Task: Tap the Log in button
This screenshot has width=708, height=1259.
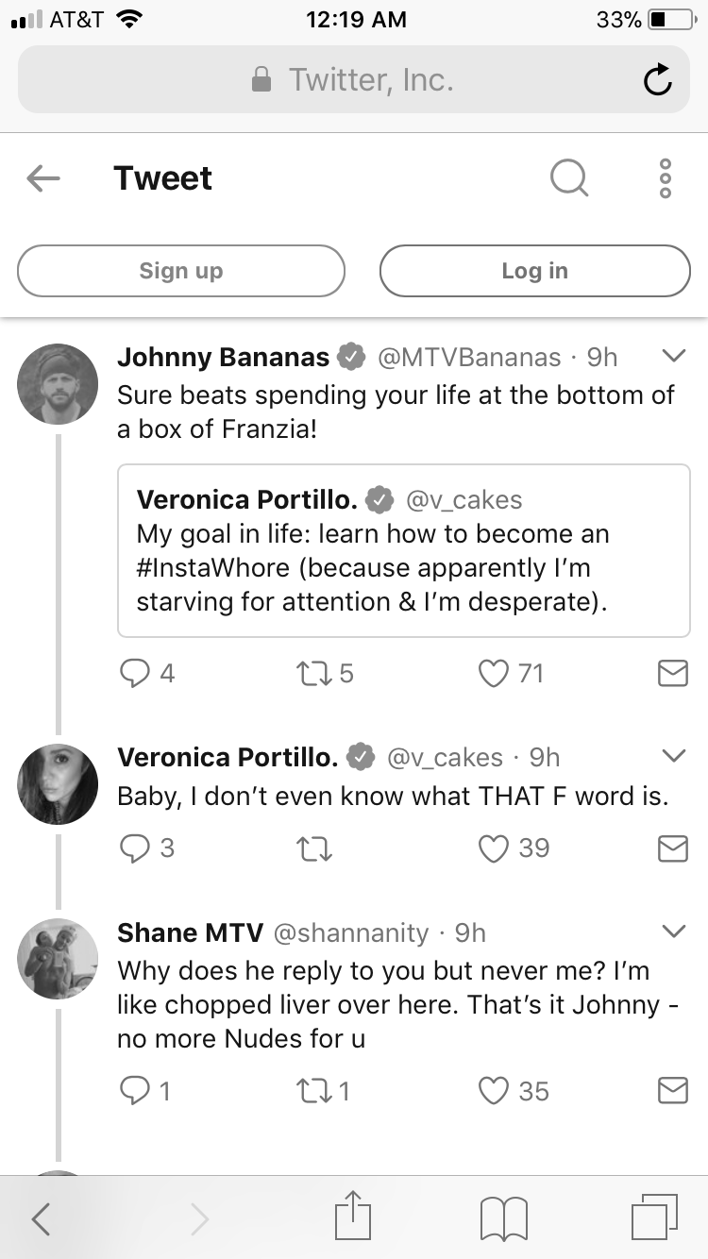Action: tap(535, 271)
